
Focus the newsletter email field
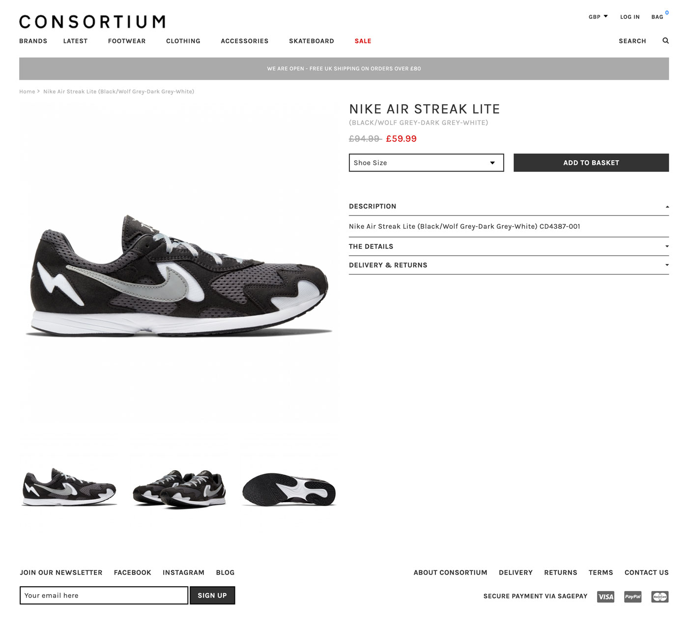coord(104,595)
